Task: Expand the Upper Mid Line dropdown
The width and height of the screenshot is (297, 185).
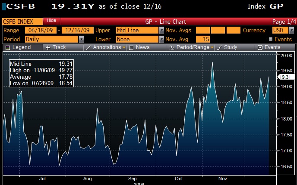Action: tap(161, 31)
